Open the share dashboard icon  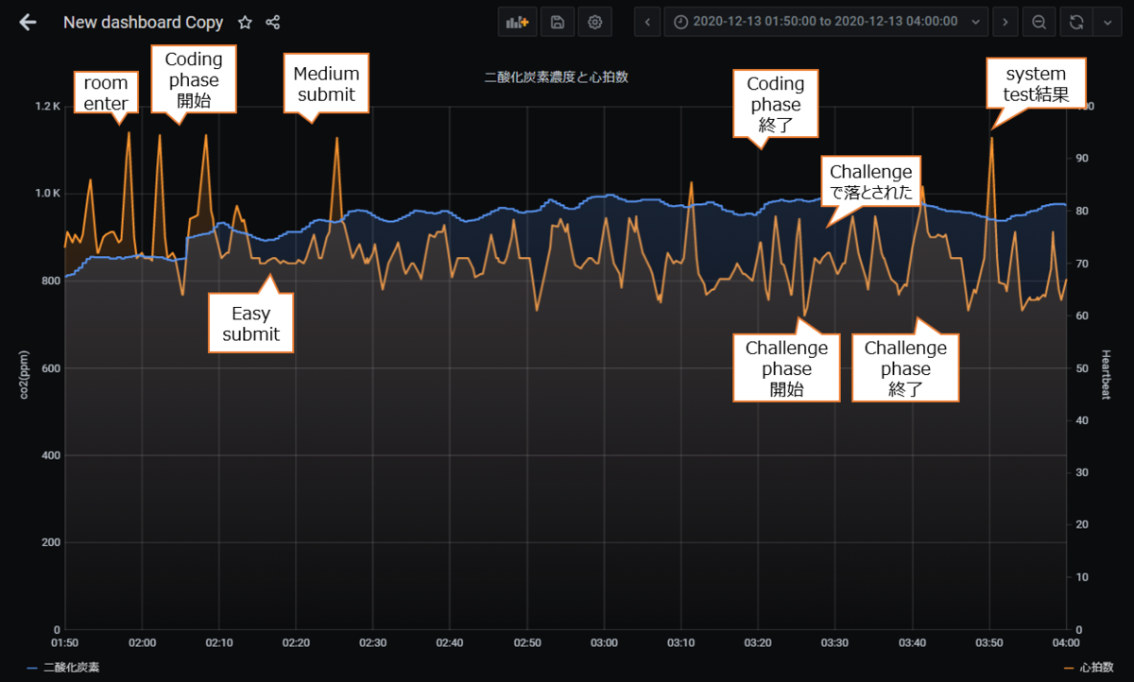click(x=273, y=22)
